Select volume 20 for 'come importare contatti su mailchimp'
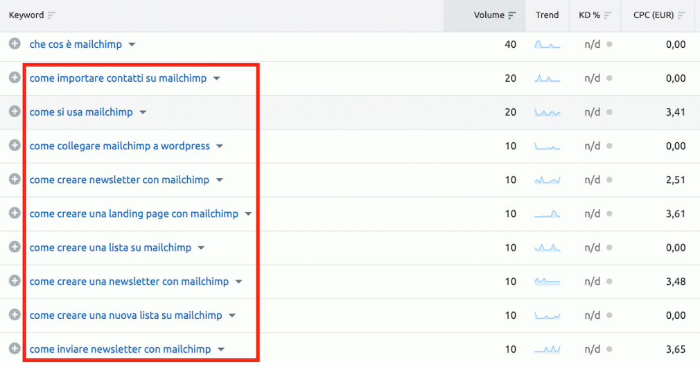The width and height of the screenshot is (700, 366). (x=510, y=78)
